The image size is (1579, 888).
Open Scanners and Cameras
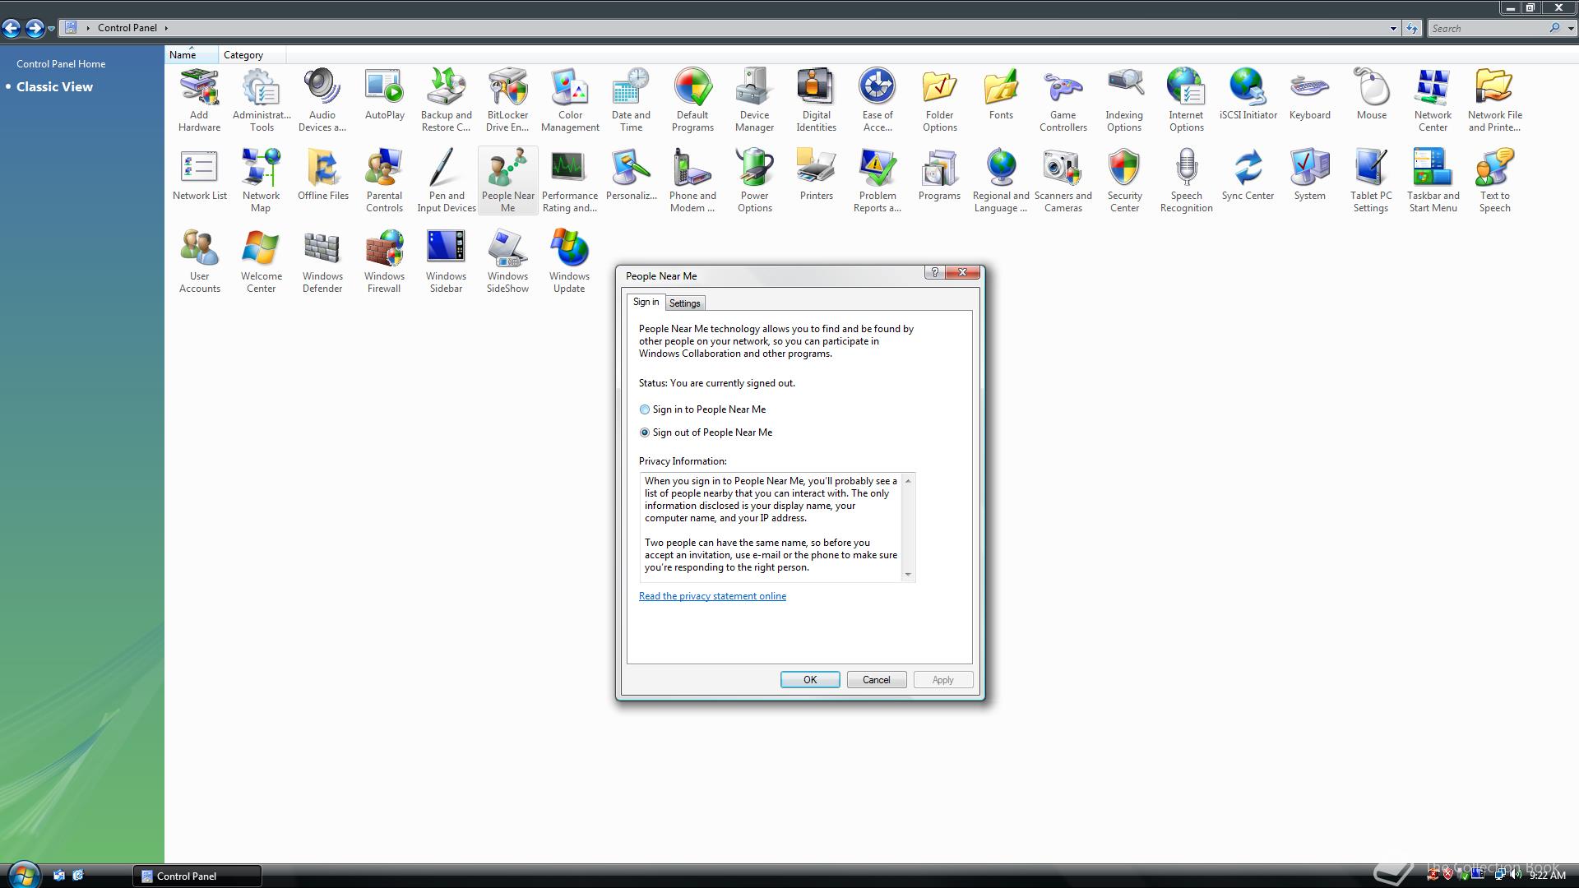tap(1063, 180)
